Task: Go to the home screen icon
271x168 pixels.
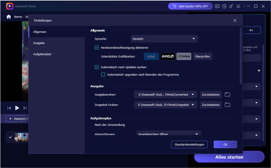Action: [x=9, y=17]
